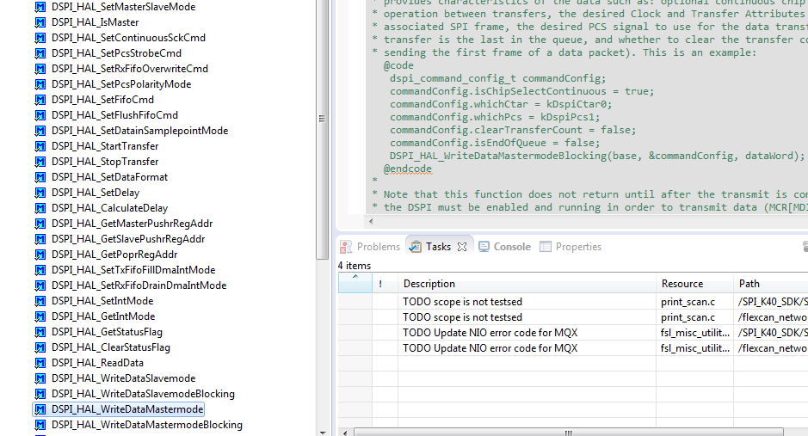Viewport: 808px width, 436px height.
Task: Click the icon beside DSPI_HAL_SetDelay
Action: point(40,193)
